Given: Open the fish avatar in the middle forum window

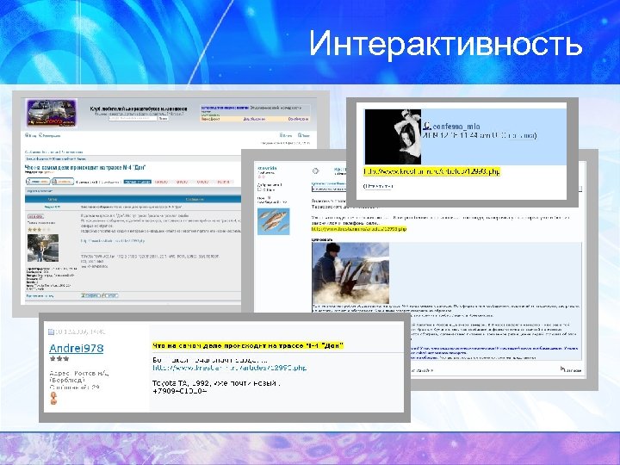Looking at the screenshot, I should click(274, 221).
